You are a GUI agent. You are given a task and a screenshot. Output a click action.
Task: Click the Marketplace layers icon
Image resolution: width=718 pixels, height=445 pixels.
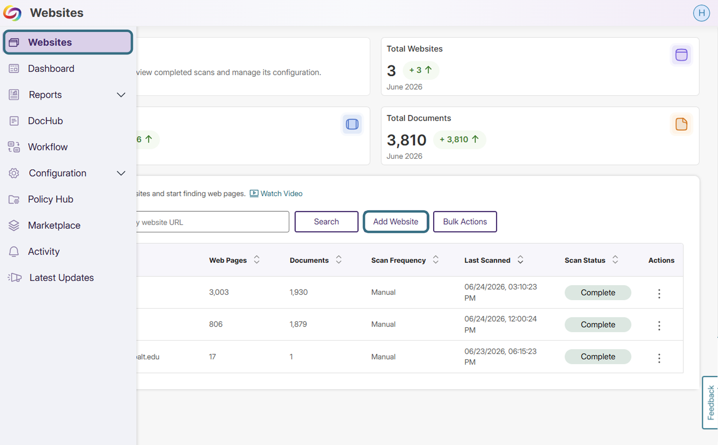click(14, 225)
